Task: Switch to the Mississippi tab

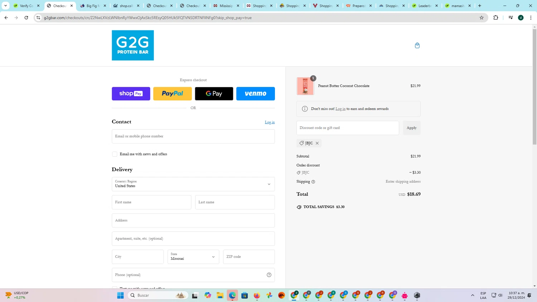Action: 226,6
